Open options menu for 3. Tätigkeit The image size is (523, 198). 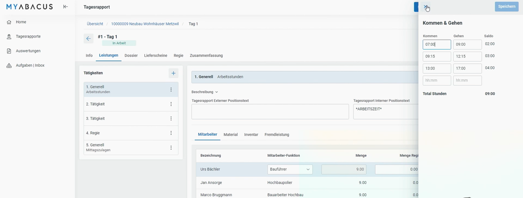point(171,118)
